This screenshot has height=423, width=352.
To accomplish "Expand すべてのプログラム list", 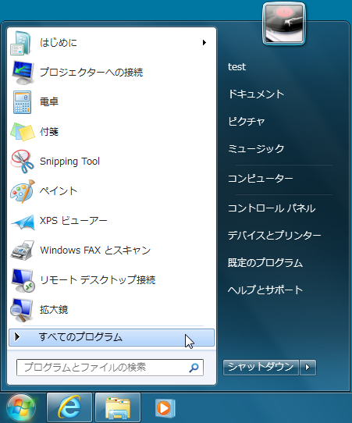I will click(112, 337).
